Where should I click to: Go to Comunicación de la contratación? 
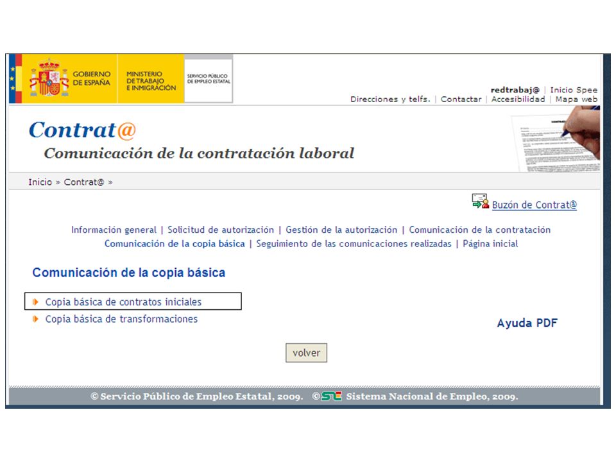pyautogui.click(x=480, y=230)
